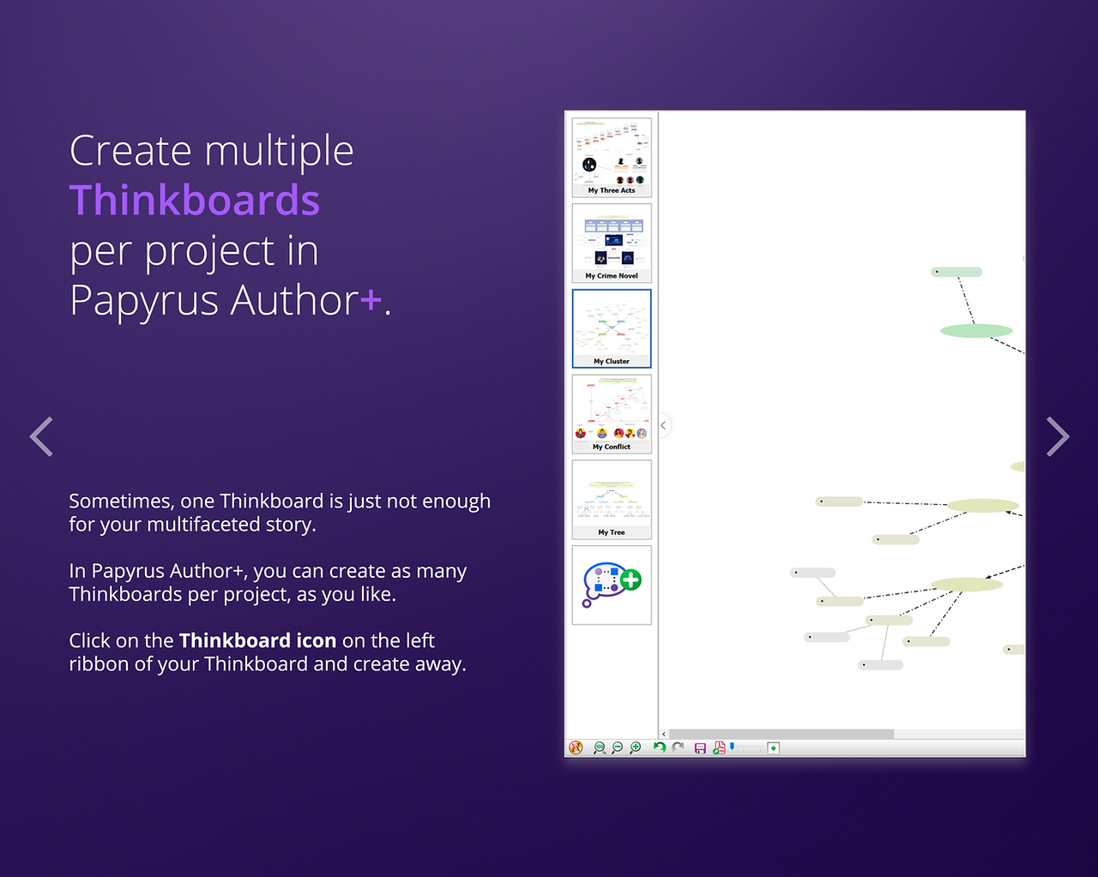Select the small green rectangular node in the canvas
The height and width of the screenshot is (877, 1098).
click(956, 272)
